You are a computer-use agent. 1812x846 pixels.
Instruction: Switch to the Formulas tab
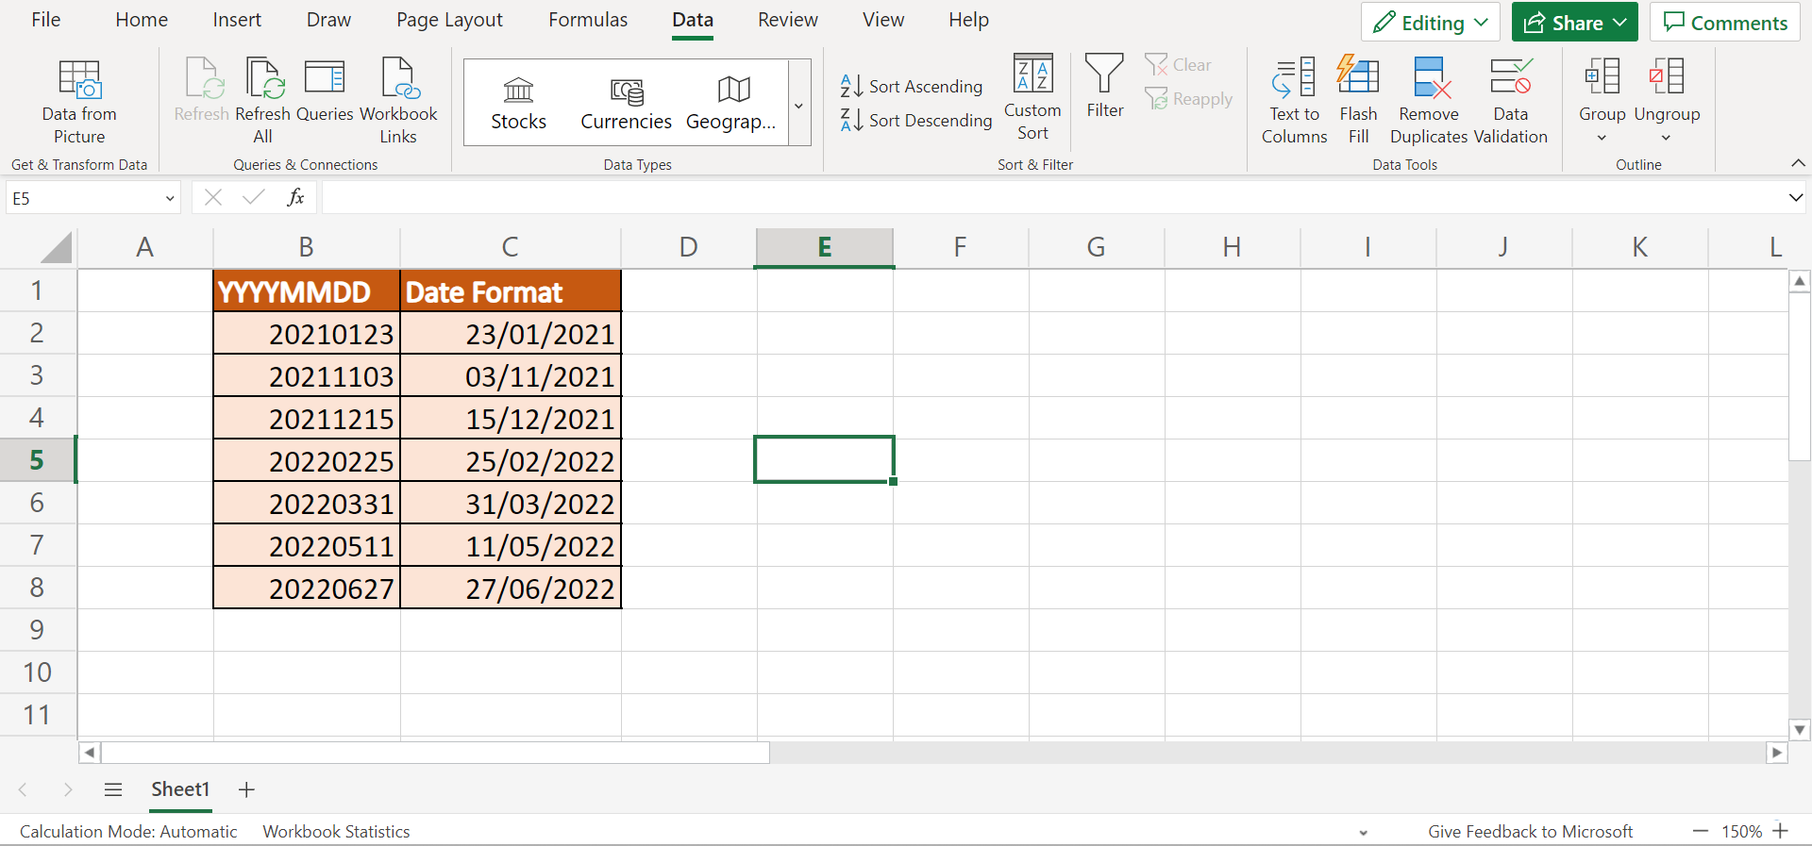coord(588,20)
